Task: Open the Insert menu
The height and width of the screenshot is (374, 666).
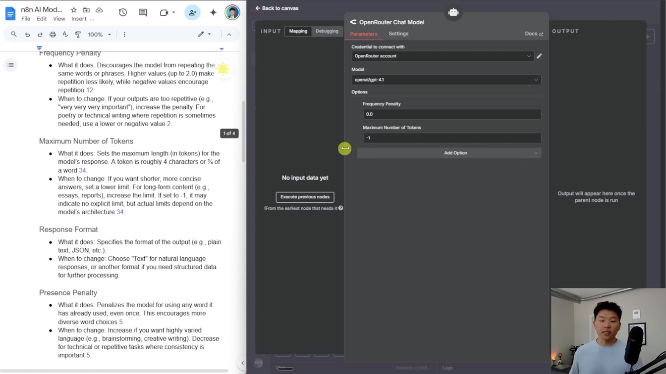Action: [79, 19]
